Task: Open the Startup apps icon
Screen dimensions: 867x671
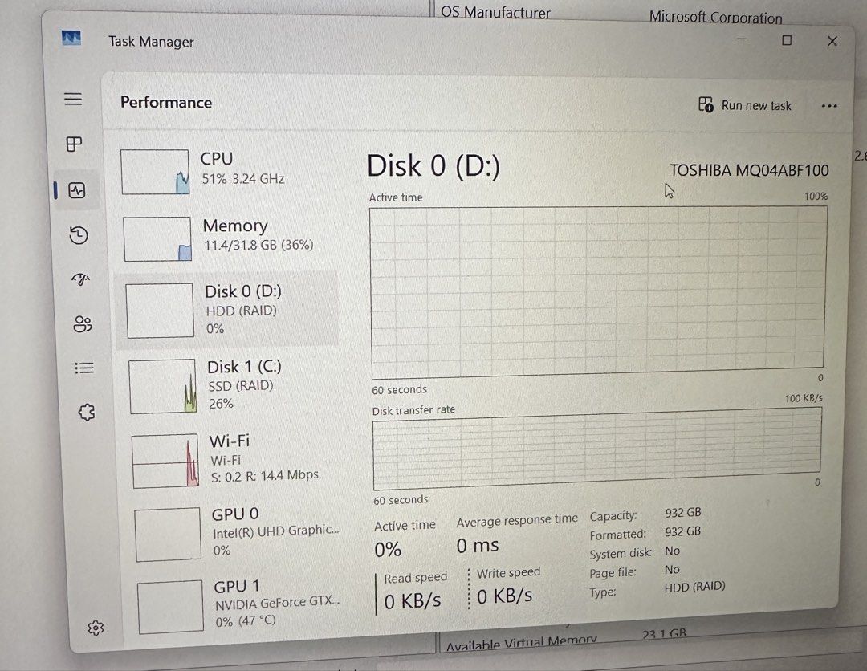Action: click(x=81, y=279)
